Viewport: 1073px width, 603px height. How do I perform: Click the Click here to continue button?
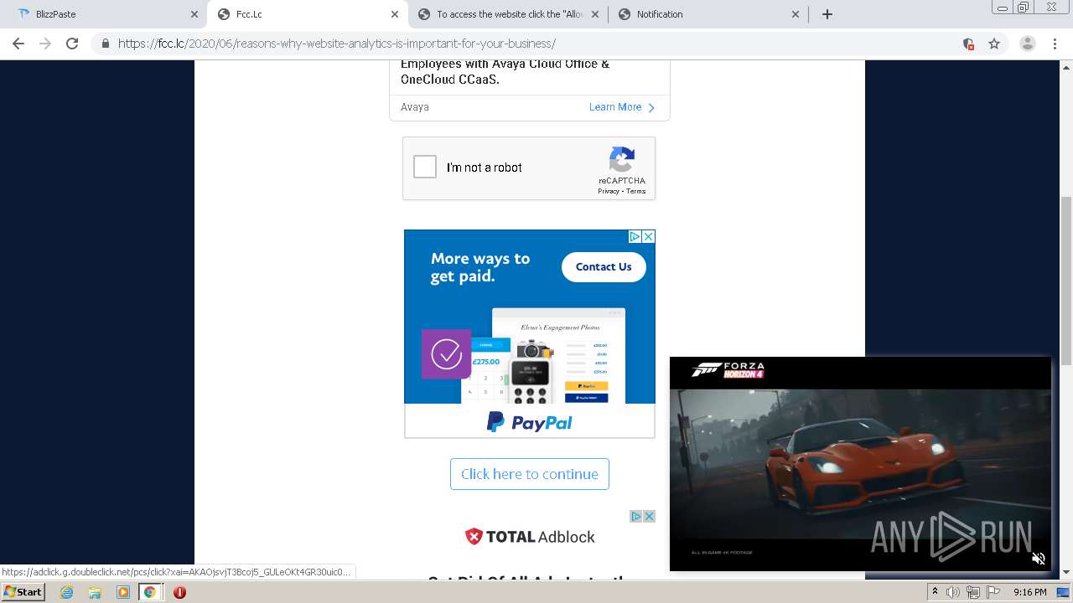click(530, 474)
